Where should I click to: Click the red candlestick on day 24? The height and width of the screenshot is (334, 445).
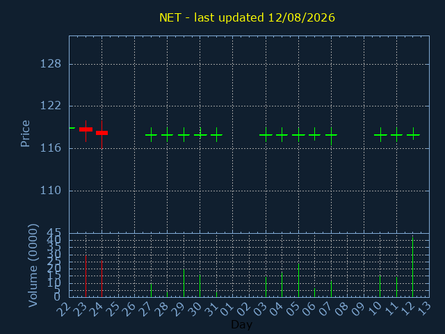[x=102, y=133]
